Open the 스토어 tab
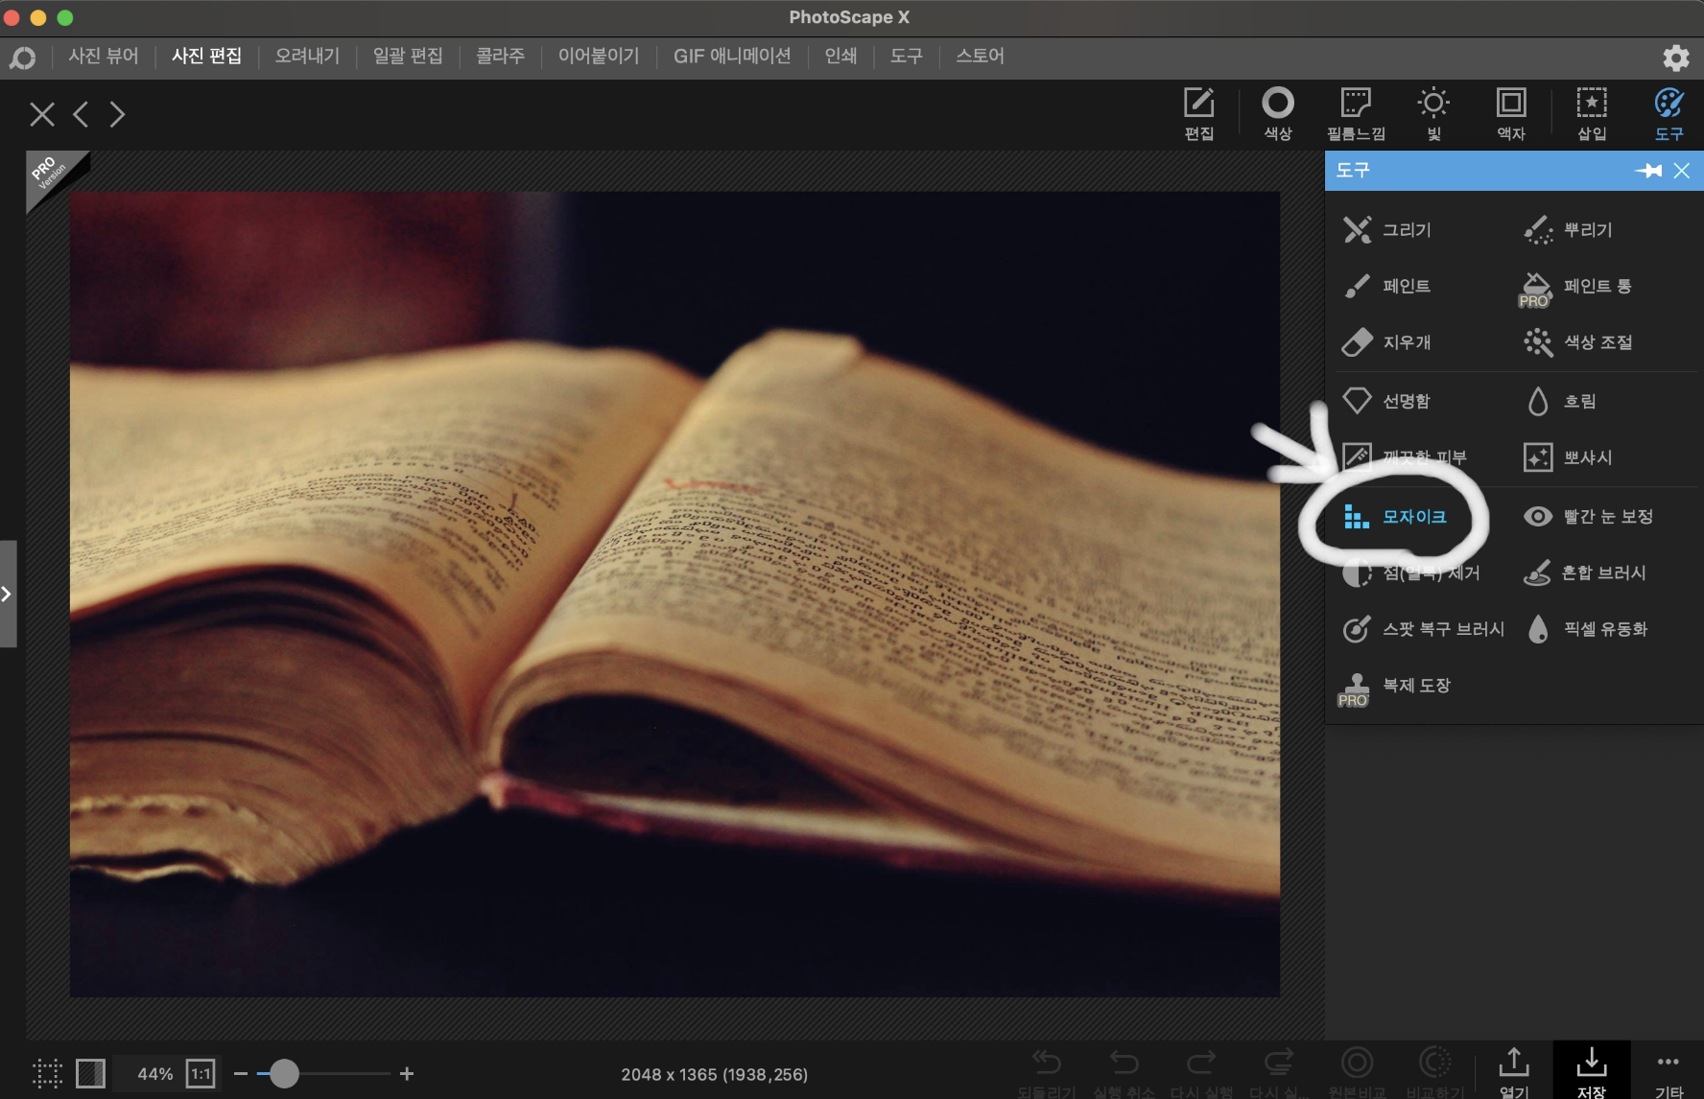 point(980,56)
